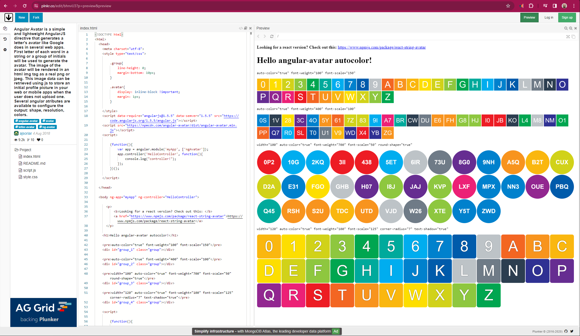Expand preview to fullscreen
This screenshot has width=580, height=336.
[568, 37]
